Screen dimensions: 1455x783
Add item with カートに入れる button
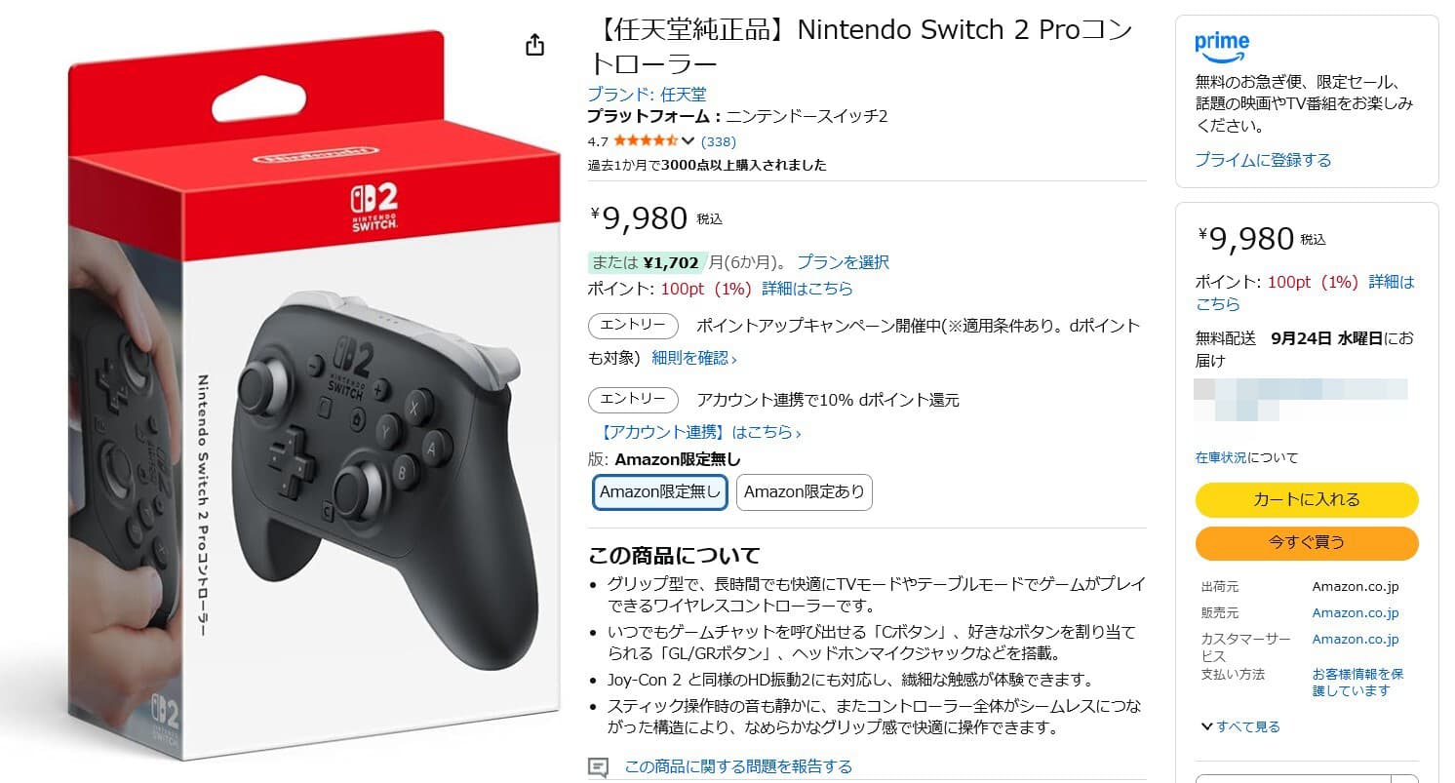(1306, 499)
